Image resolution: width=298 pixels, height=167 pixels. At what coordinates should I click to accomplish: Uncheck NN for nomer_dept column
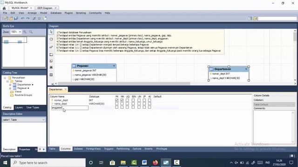pos(122,100)
